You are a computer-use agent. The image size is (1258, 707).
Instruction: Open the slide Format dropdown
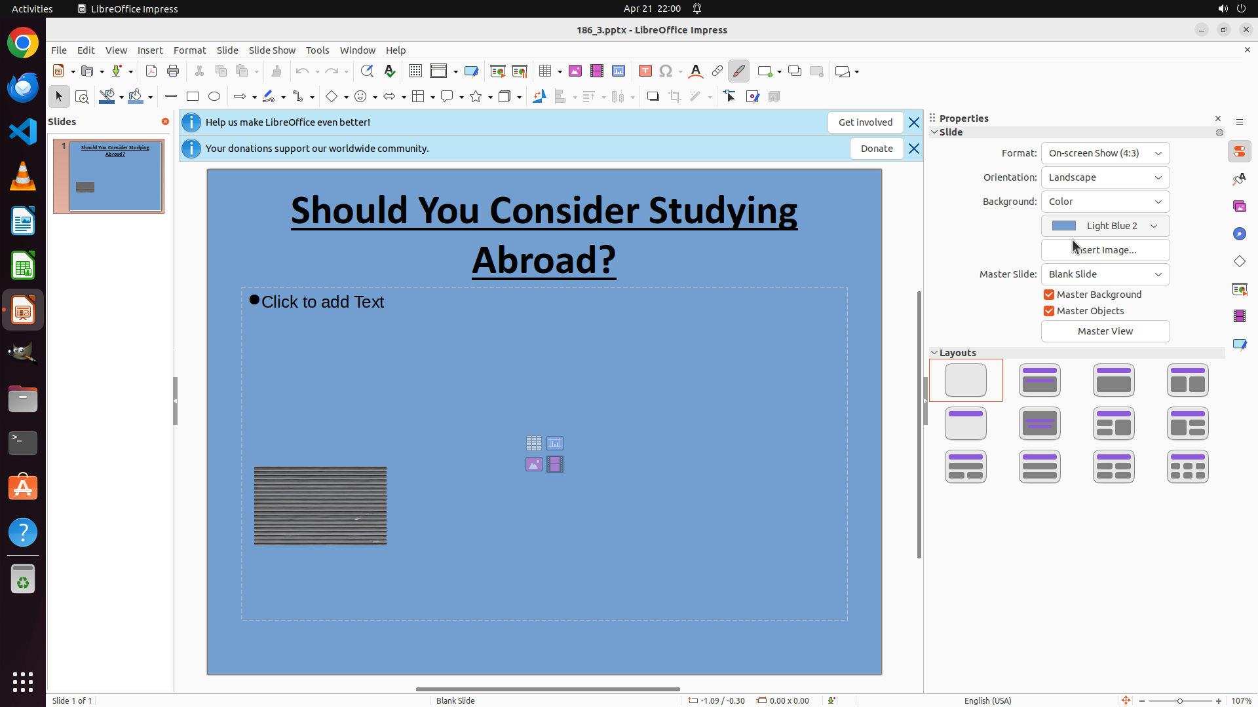pyautogui.click(x=1105, y=153)
